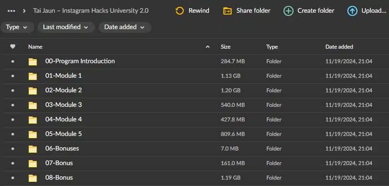Click the green Create folder plus icon
This screenshot has height=186, width=389.
point(288,11)
